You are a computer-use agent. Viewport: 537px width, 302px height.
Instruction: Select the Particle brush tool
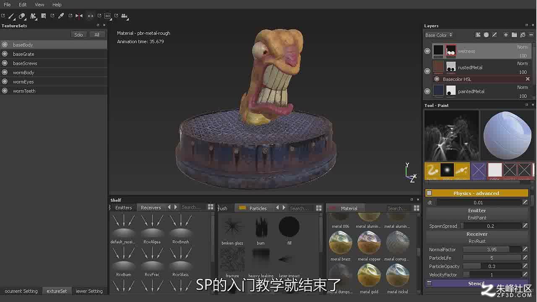click(x=33, y=16)
